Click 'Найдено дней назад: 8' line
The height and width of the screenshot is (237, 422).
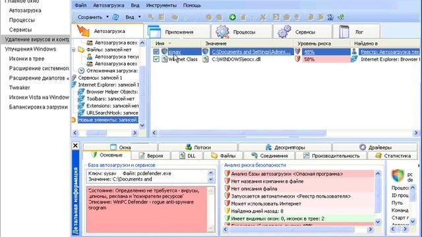coord(257,211)
